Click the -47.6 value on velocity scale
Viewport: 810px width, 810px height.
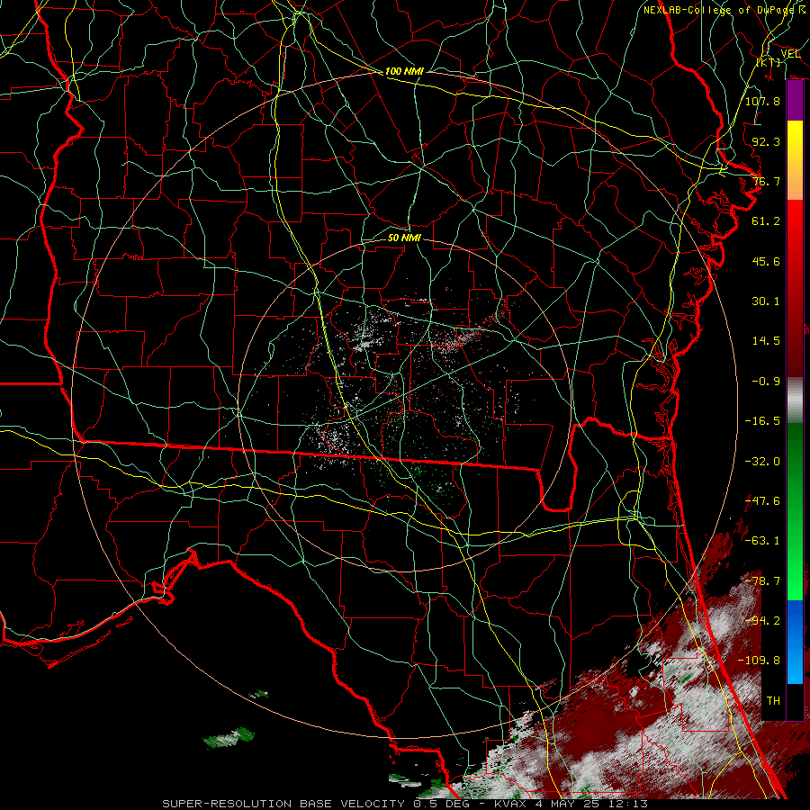(x=762, y=501)
